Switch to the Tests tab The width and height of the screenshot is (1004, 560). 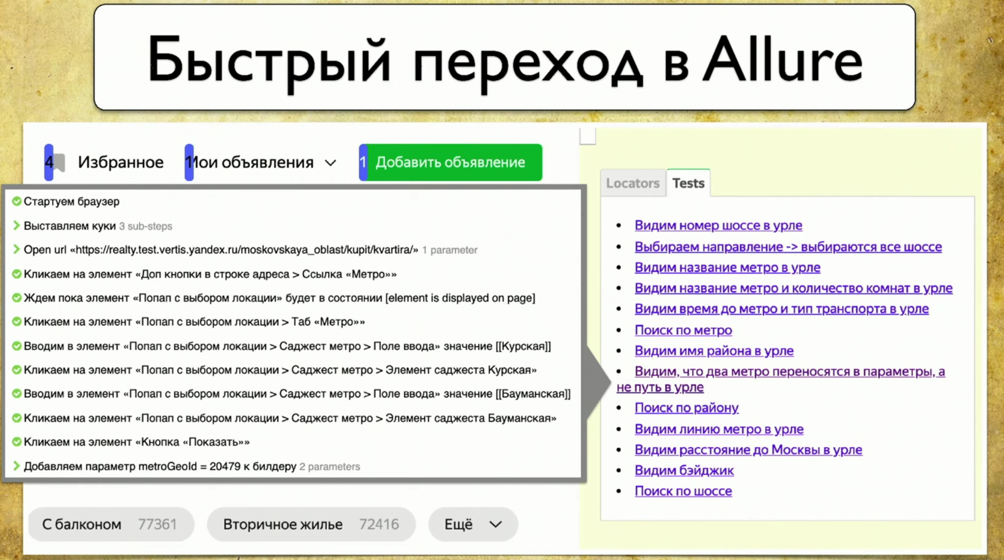click(688, 183)
